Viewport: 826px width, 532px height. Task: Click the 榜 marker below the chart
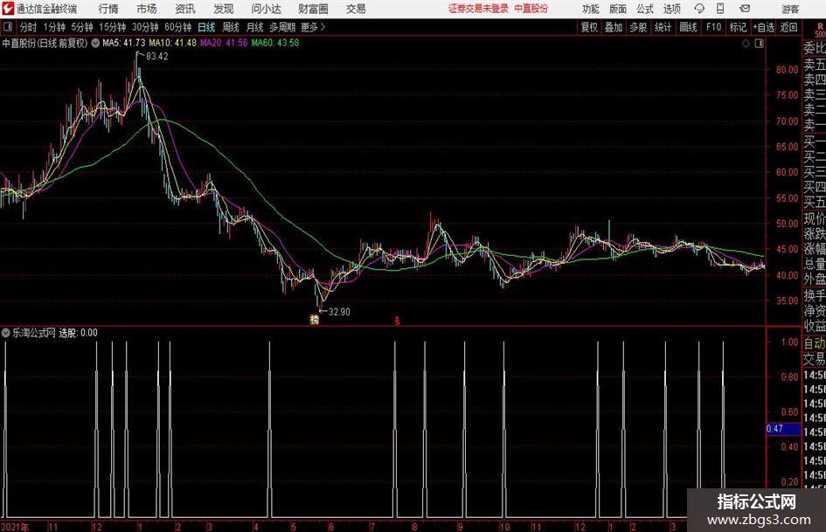point(315,319)
